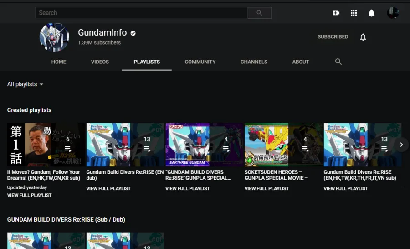
Task: Open the account avatar menu
Action: click(393, 13)
